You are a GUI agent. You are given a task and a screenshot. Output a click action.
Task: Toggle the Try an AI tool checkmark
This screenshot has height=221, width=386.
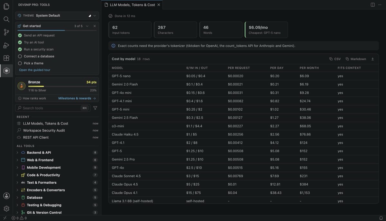(x=20, y=42)
